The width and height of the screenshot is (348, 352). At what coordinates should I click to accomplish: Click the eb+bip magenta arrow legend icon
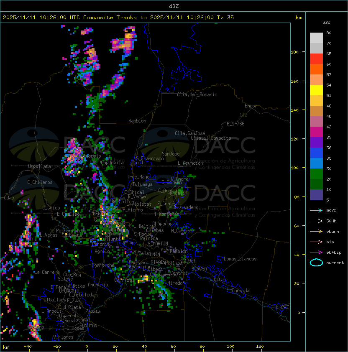[316, 253]
